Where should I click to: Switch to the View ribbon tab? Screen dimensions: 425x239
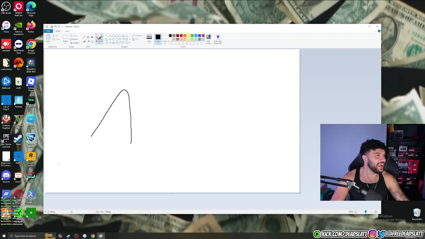coord(67,31)
